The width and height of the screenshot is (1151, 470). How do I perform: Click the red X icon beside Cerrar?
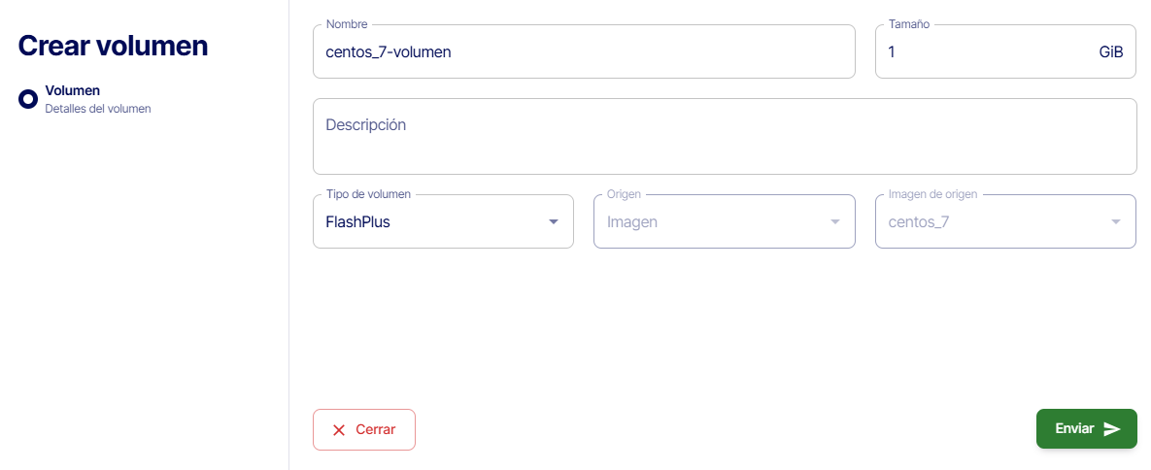(339, 430)
